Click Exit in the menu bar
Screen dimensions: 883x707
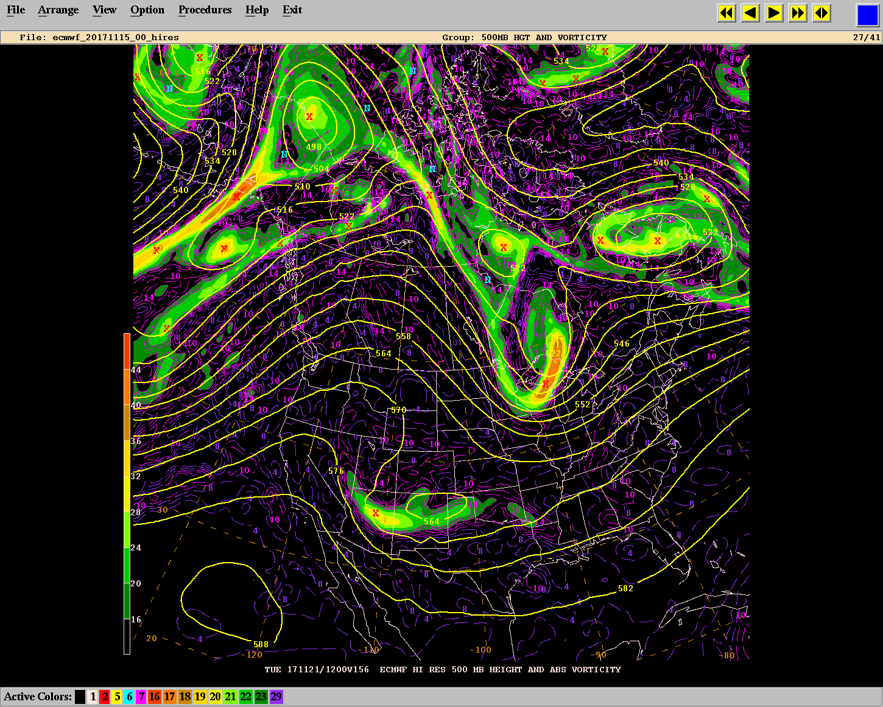tap(292, 10)
